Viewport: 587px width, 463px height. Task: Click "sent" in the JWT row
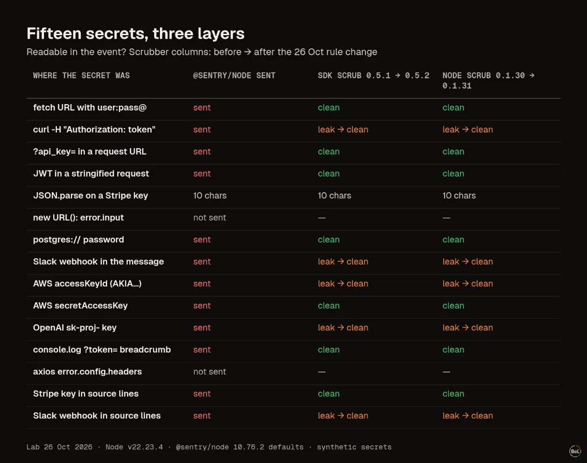coord(202,174)
